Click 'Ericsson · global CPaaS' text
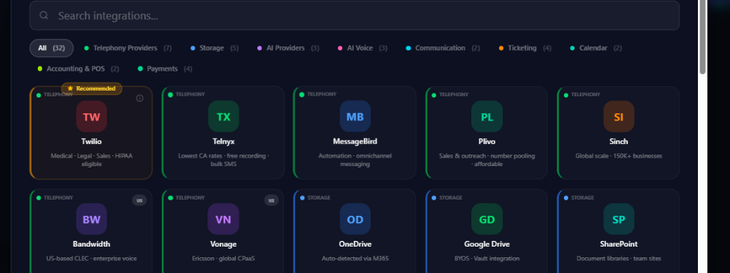The width and height of the screenshot is (730, 273). (223, 259)
